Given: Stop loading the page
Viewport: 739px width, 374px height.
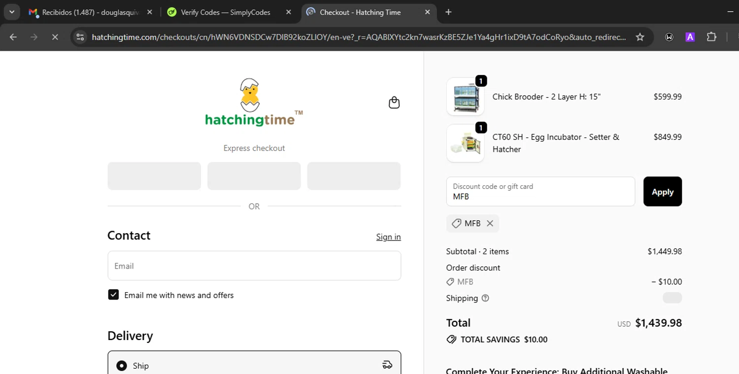Looking at the screenshot, I should pos(55,37).
